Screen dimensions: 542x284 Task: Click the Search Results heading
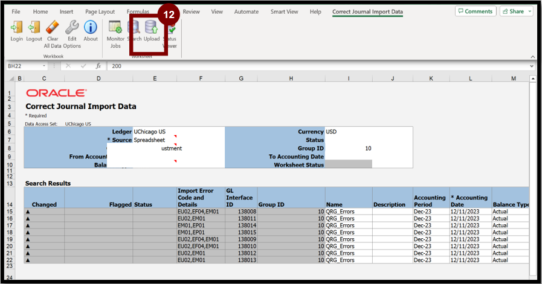[48, 183]
